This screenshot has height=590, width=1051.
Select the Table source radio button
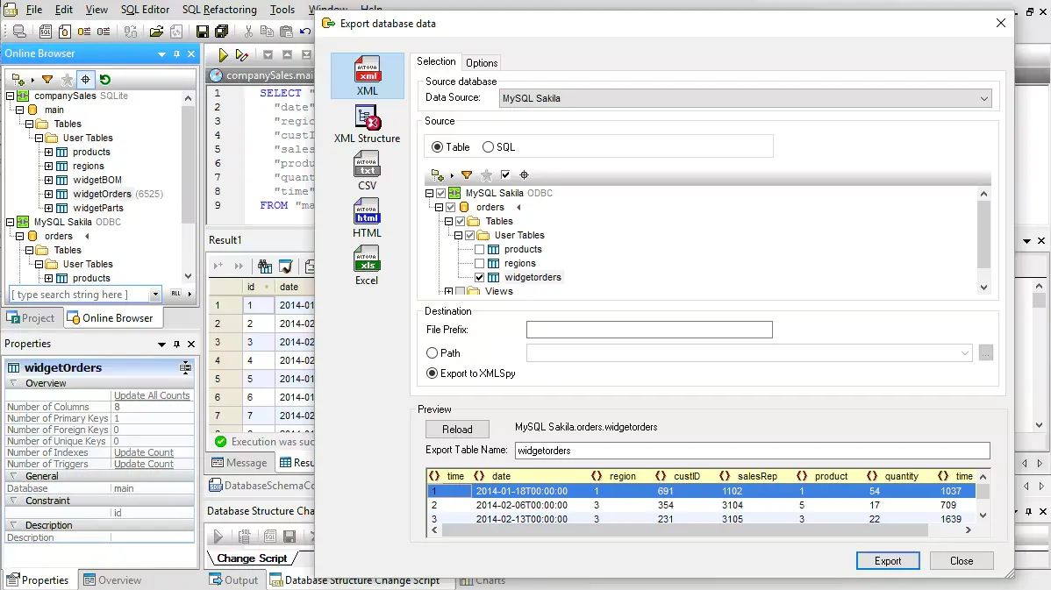coord(438,147)
